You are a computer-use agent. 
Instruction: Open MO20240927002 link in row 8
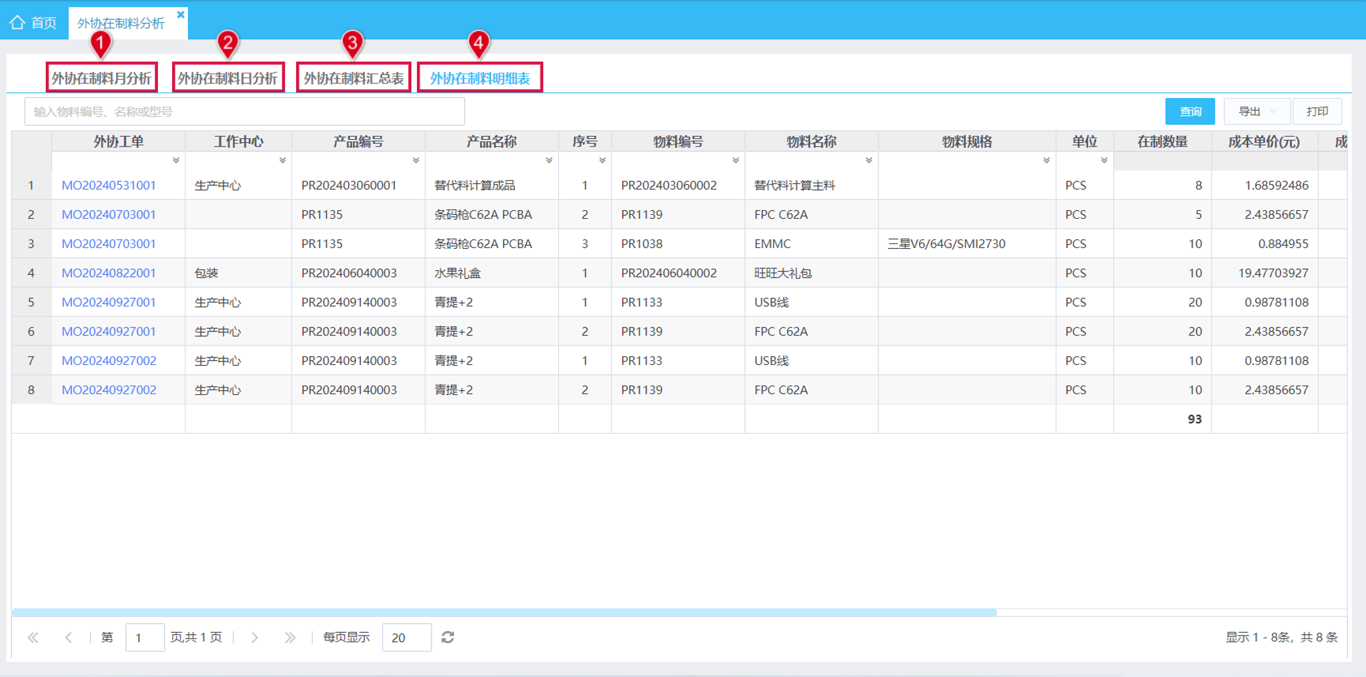(109, 390)
